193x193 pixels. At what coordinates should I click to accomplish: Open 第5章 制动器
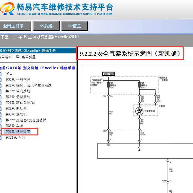[16, 108]
